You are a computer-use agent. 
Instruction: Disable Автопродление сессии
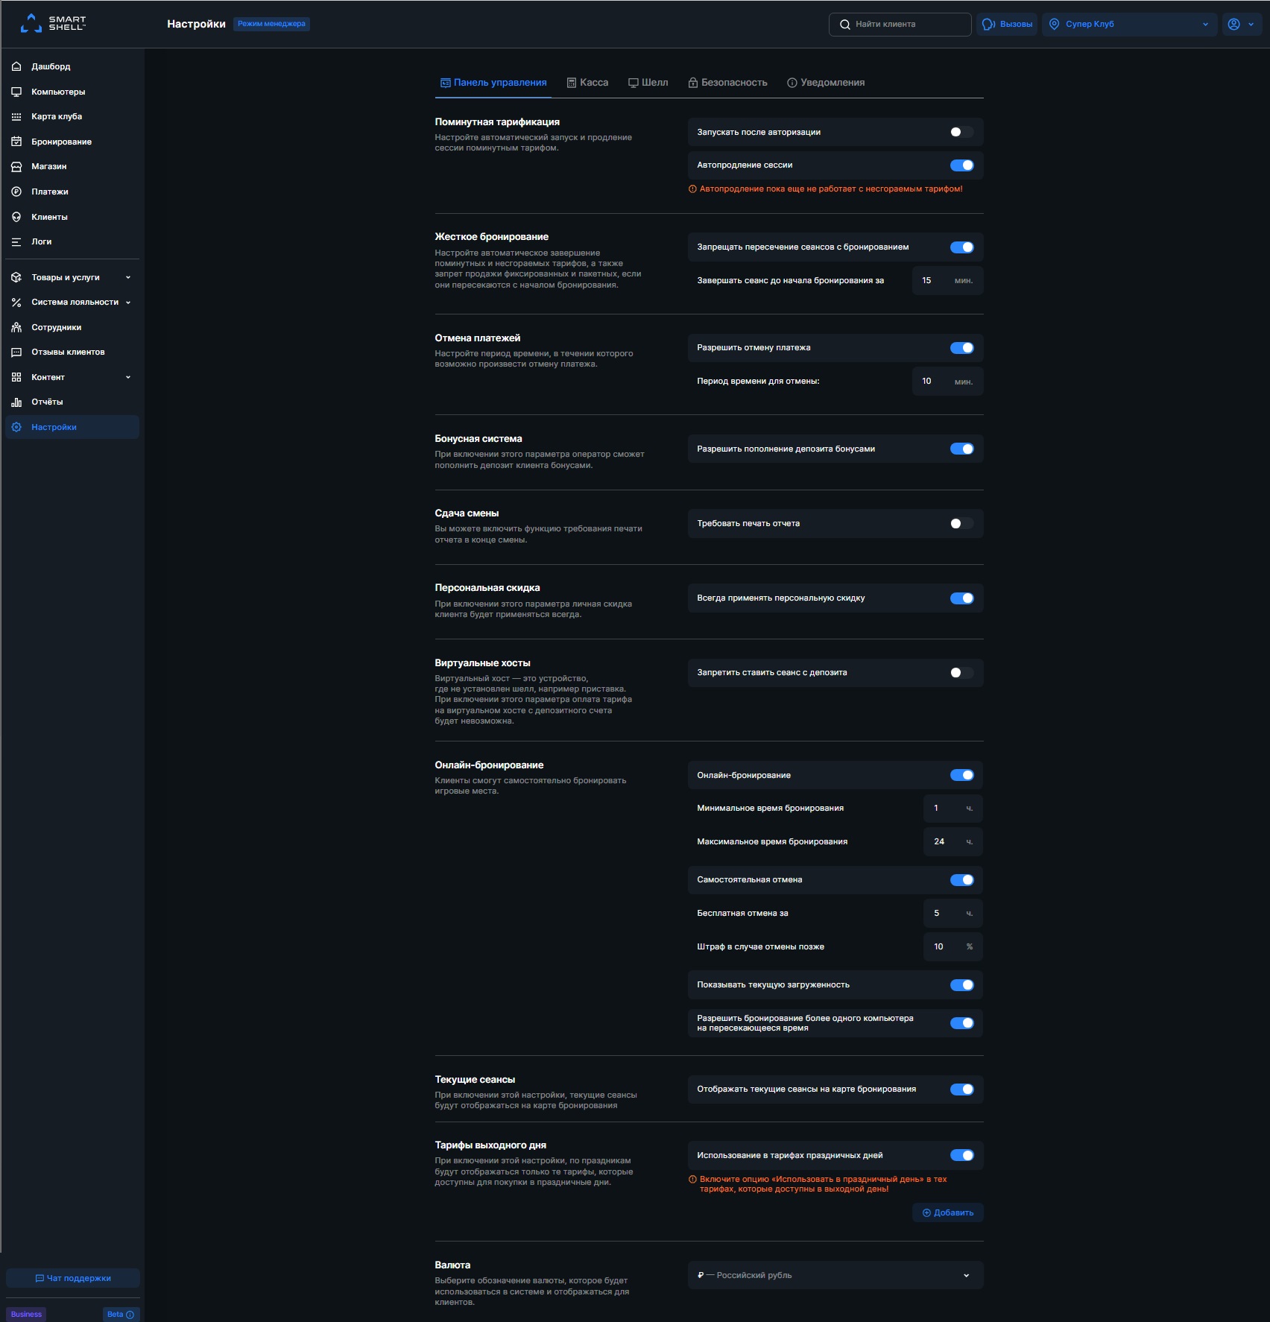(962, 165)
